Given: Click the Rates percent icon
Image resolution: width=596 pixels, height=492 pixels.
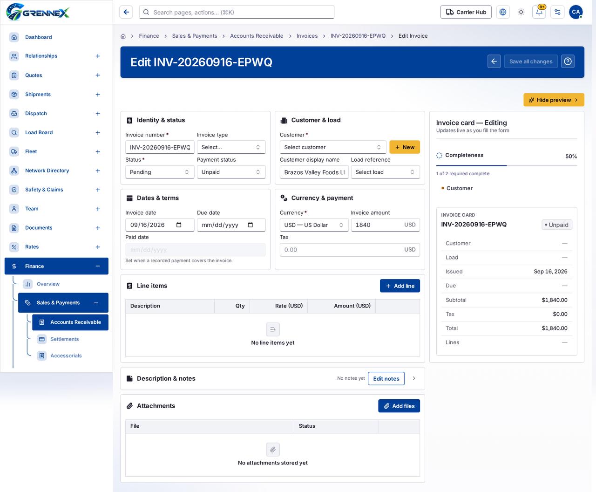Looking at the screenshot, I should (x=14, y=247).
